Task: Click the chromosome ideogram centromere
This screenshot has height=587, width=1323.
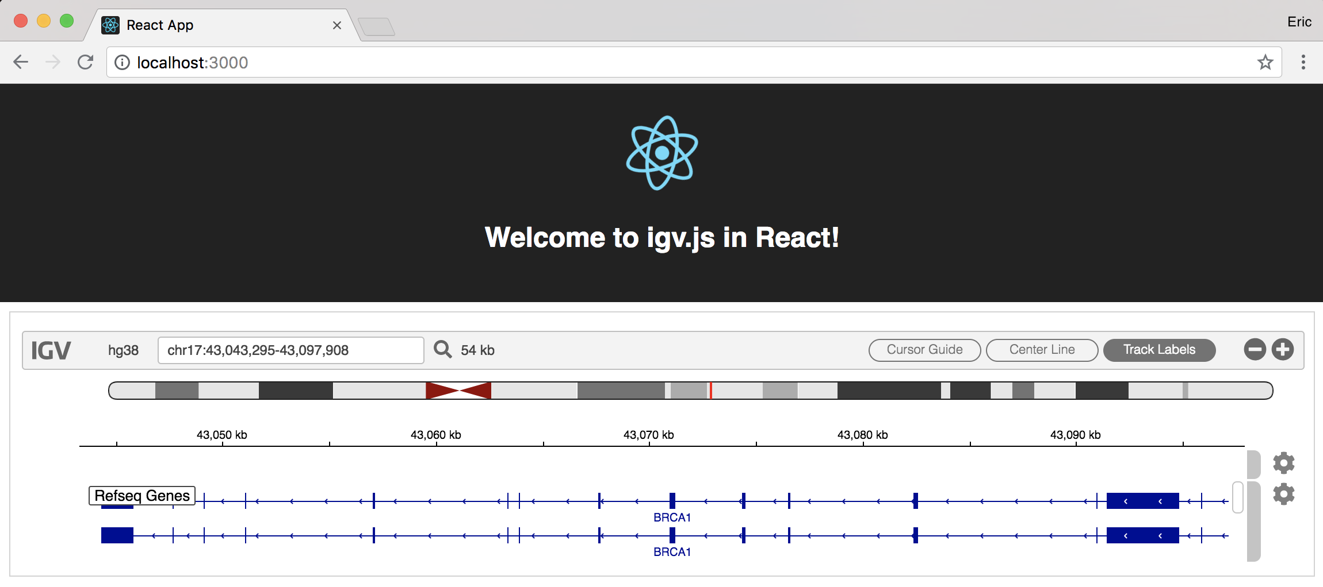Action: (x=458, y=391)
